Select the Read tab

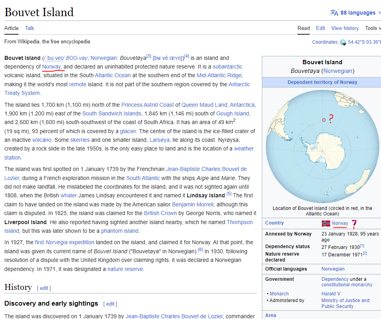304,28
